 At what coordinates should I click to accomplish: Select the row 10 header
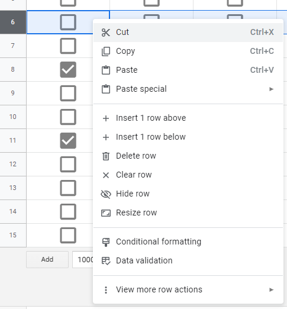point(13,117)
